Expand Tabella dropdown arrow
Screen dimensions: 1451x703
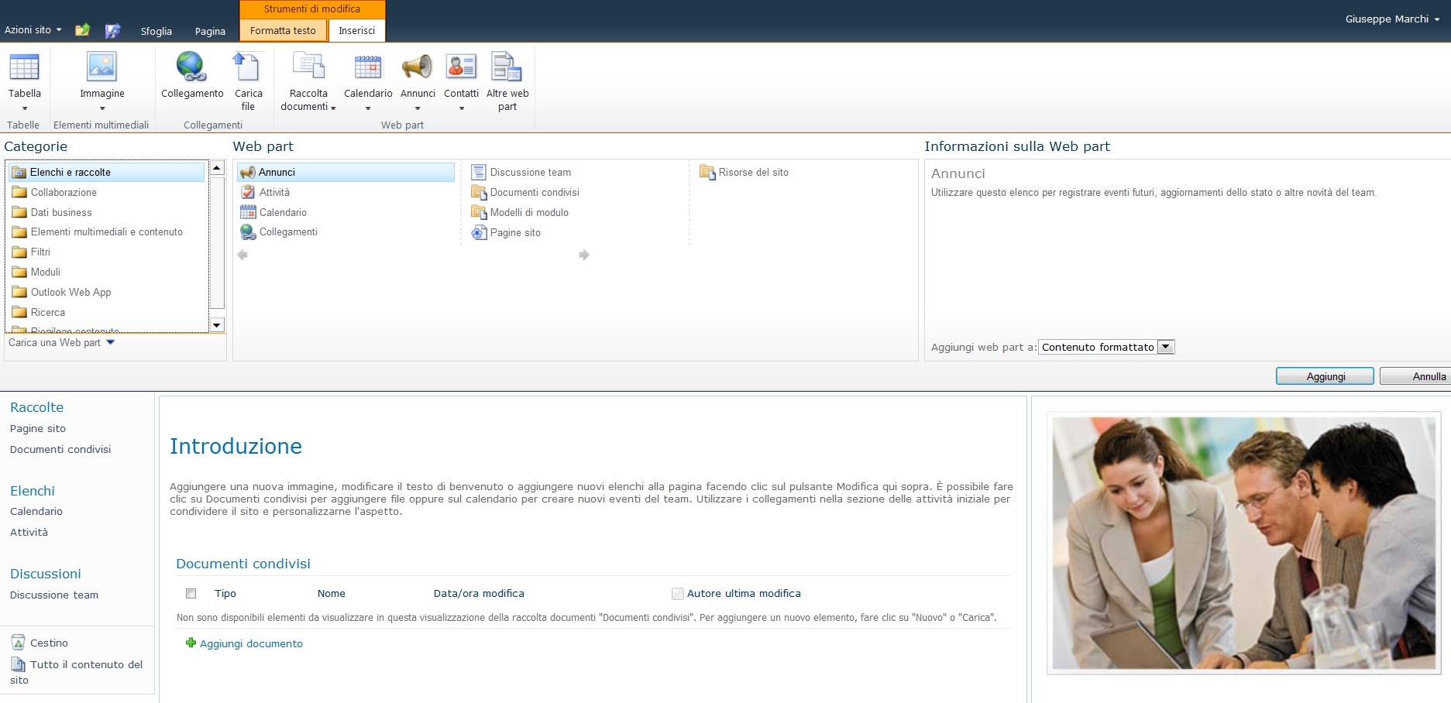pyautogui.click(x=25, y=108)
